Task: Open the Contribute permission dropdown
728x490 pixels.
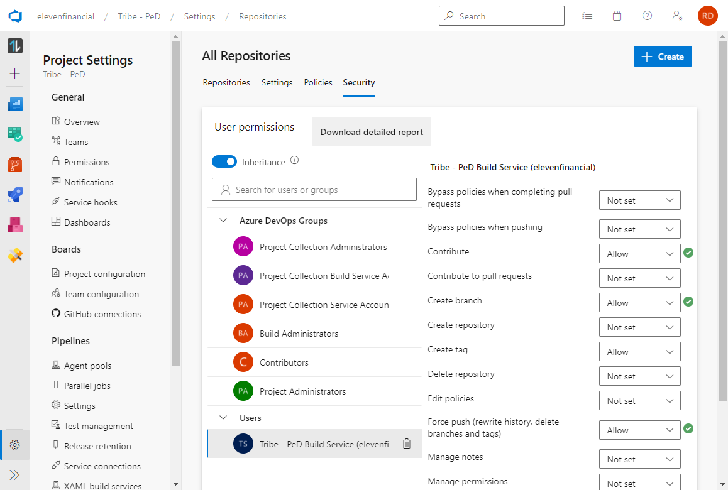Action: pyautogui.click(x=640, y=254)
